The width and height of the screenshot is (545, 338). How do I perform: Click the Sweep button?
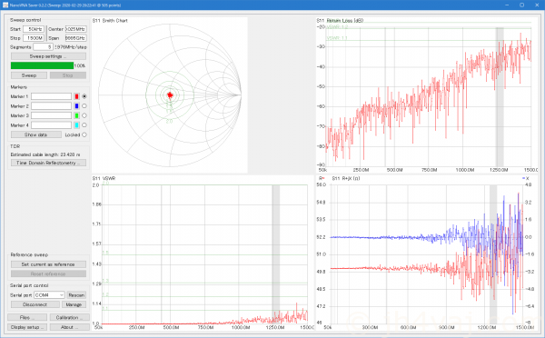(x=29, y=75)
